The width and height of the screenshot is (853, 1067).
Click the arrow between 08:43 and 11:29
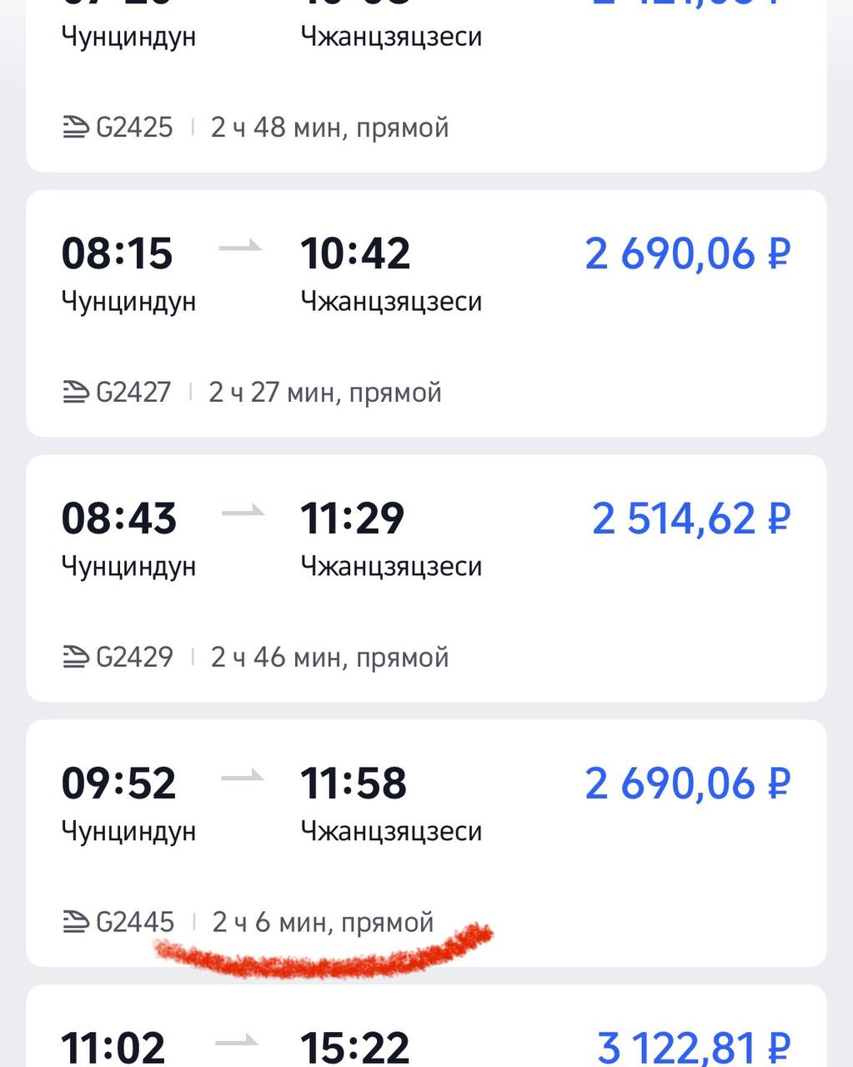tap(243, 512)
